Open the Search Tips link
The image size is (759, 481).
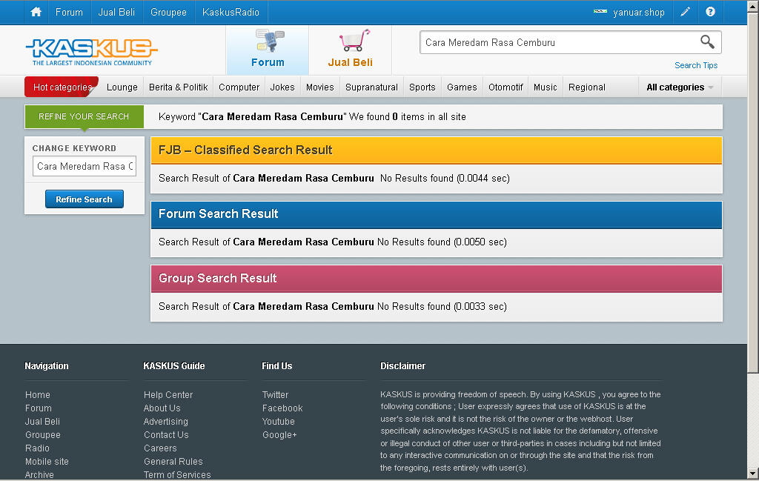pos(696,65)
